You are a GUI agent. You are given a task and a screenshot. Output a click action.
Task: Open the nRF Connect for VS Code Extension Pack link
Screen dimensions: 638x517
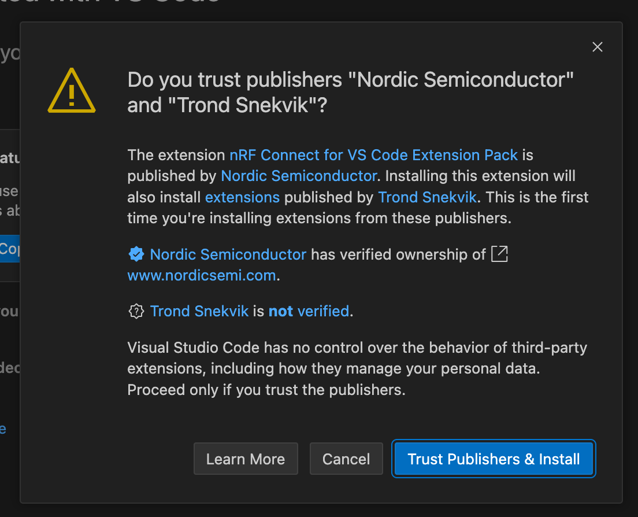coord(373,155)
